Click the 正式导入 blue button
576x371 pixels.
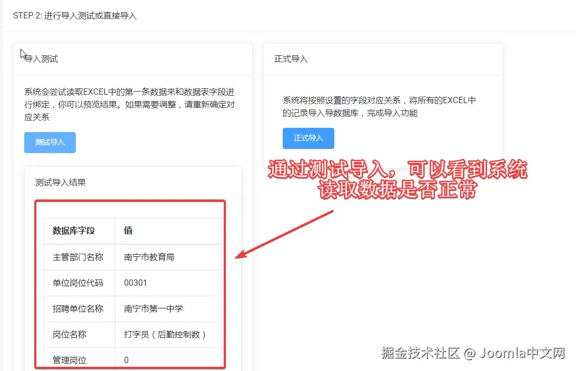pyautogui.click(x=308, y=138)
